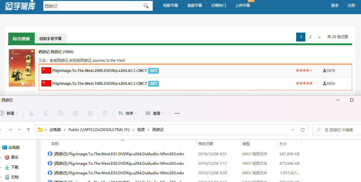This screenshot has height=182, width=361.
Task: Click 视频 in the address path
Action: click(x=141, y=130)
